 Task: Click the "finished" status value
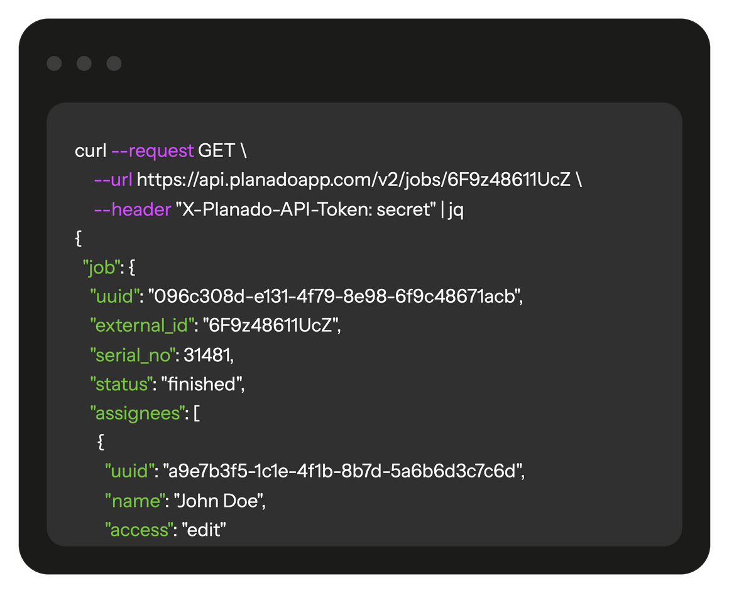(201, 384)
